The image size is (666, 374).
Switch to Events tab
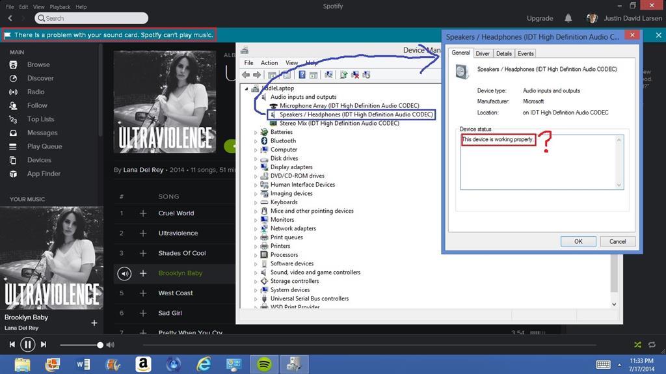coord(526,53)
